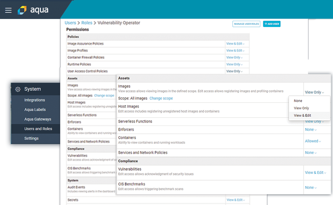Click the System gear icon

pyautogui.click(x=18, y=89)
